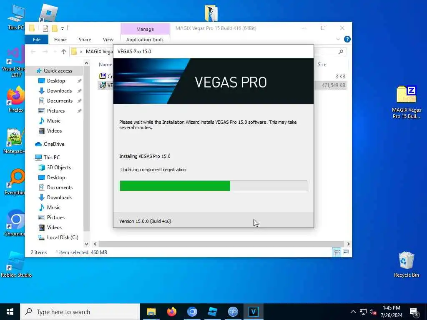Open pinned Downloads under Quick access

coord(59,90)
